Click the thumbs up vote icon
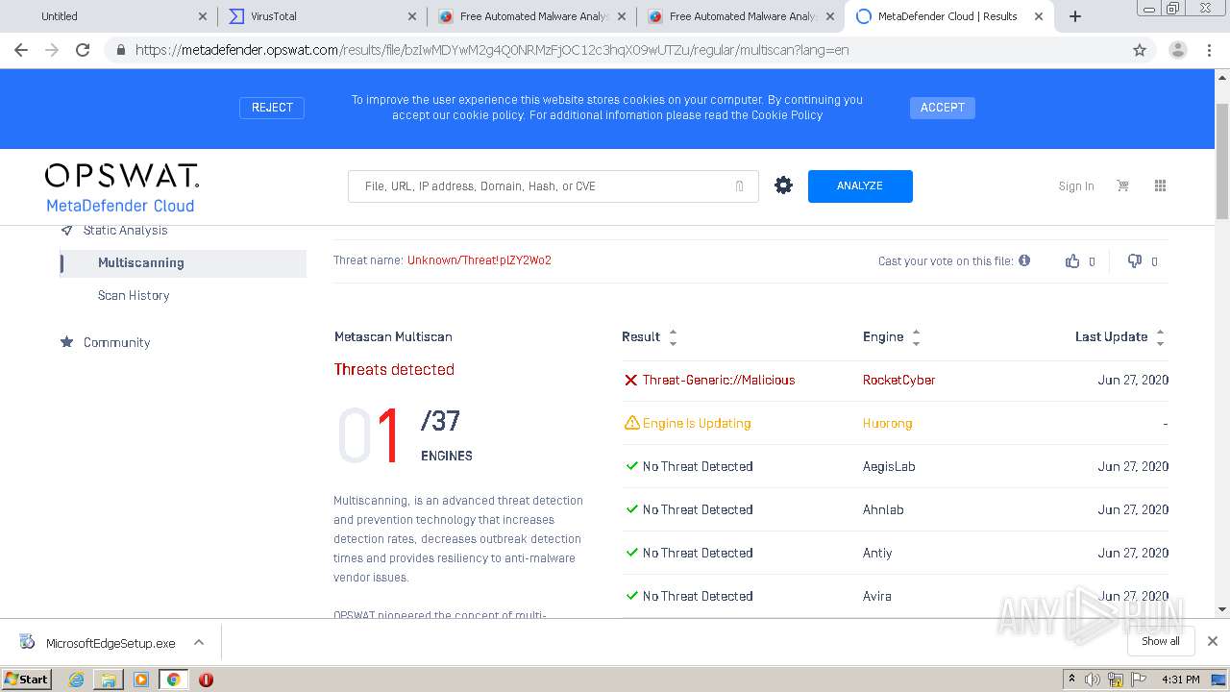 [1072, 260]
